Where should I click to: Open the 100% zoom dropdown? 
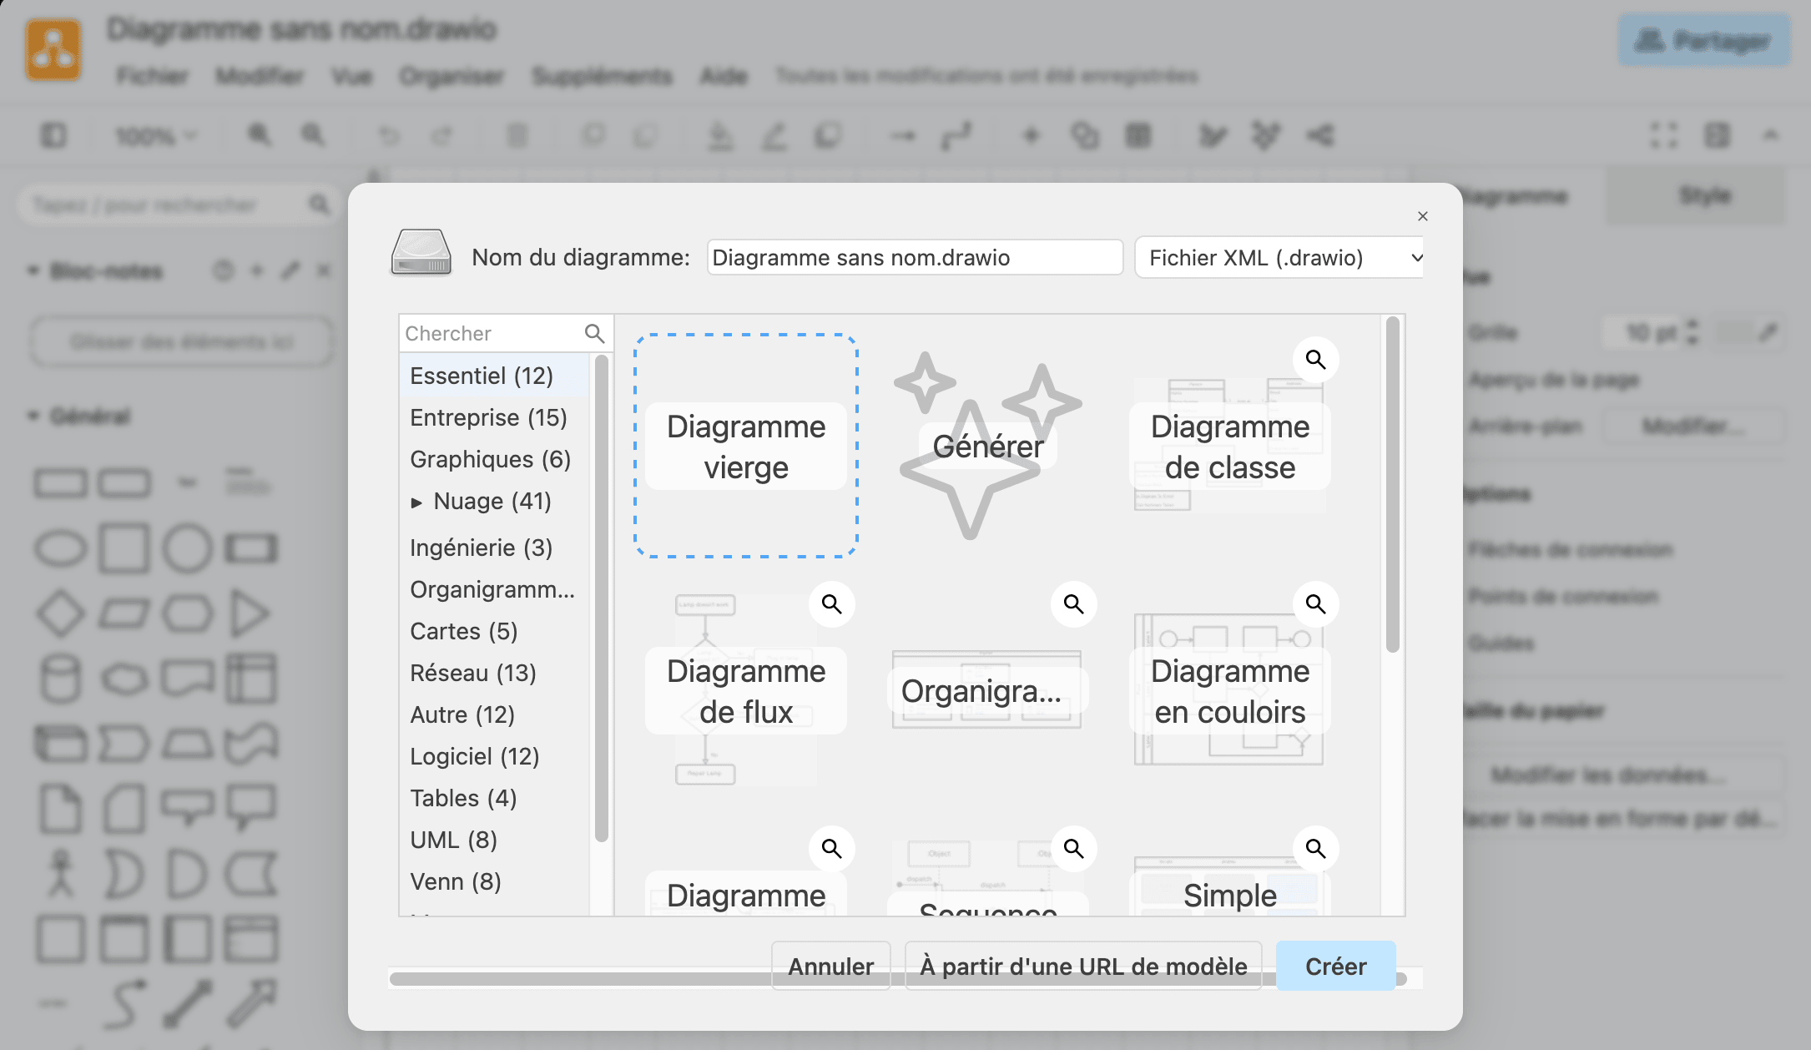155,135
